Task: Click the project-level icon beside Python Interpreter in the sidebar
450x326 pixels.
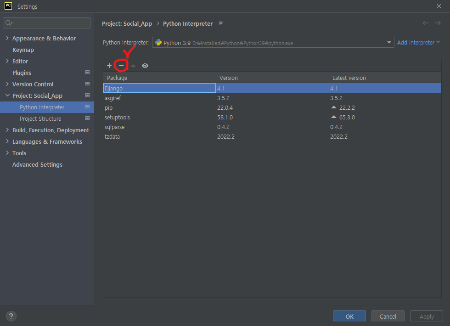Action: 88,107
